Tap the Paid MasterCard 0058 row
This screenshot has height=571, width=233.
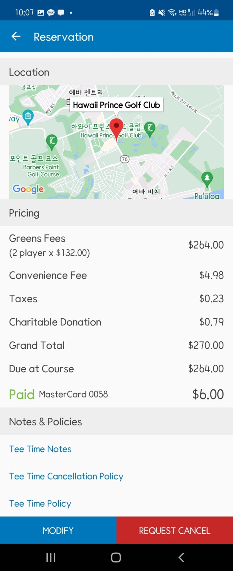[116, 394]
